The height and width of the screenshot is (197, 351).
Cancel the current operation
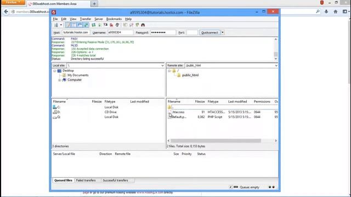coord(105,25)
